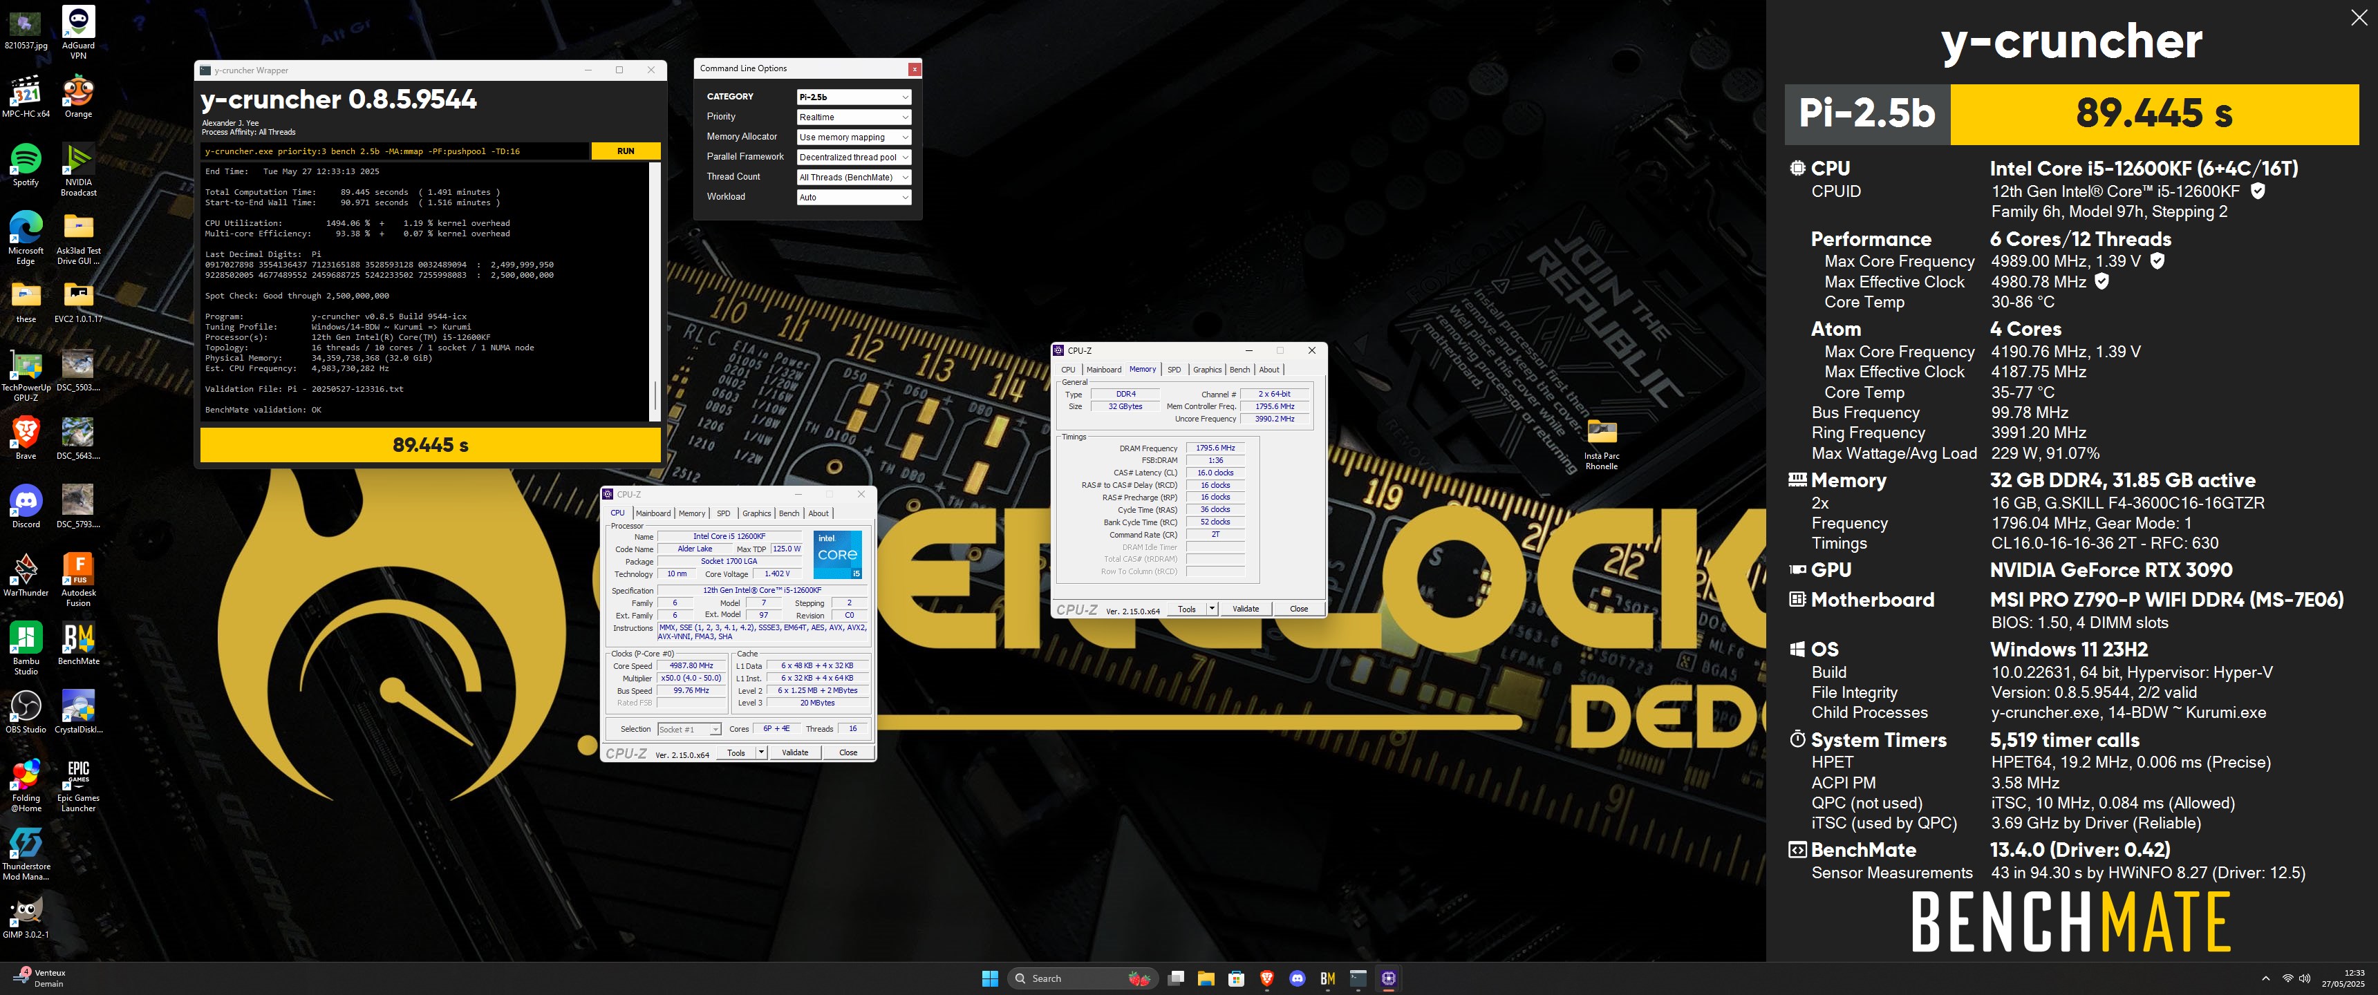
Task: Open the Memory Allocator dropdown
Action: (x=854, y=137)
